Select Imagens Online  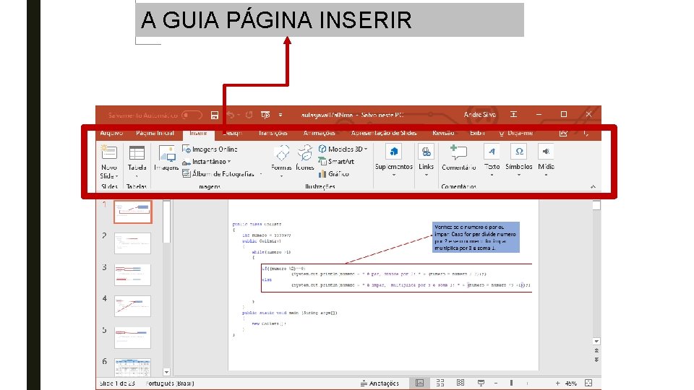[x=210, y=149]
